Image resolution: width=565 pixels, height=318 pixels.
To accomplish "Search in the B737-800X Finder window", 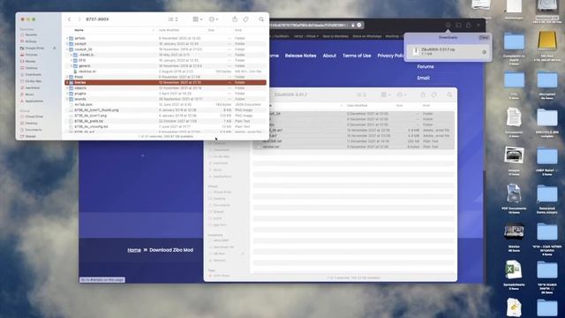I will [261, 19].
